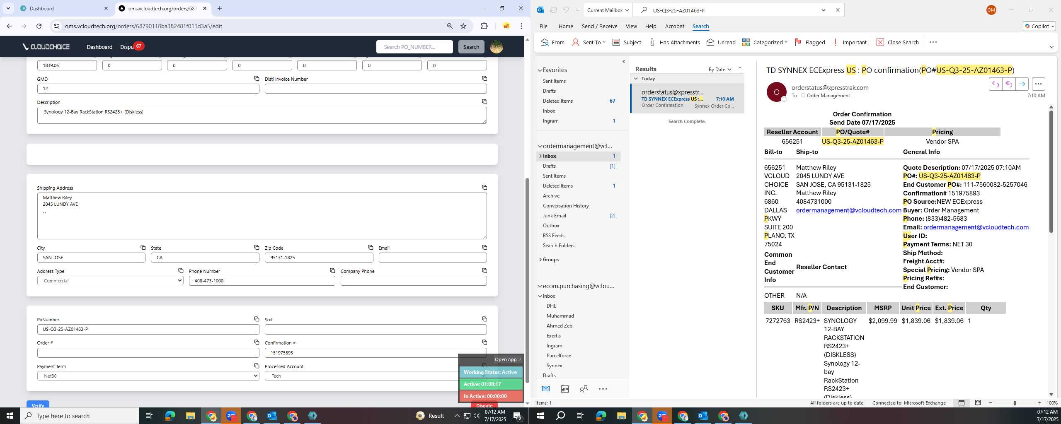Open Microsoft Edge from the right taskbar

pos(601,416)
